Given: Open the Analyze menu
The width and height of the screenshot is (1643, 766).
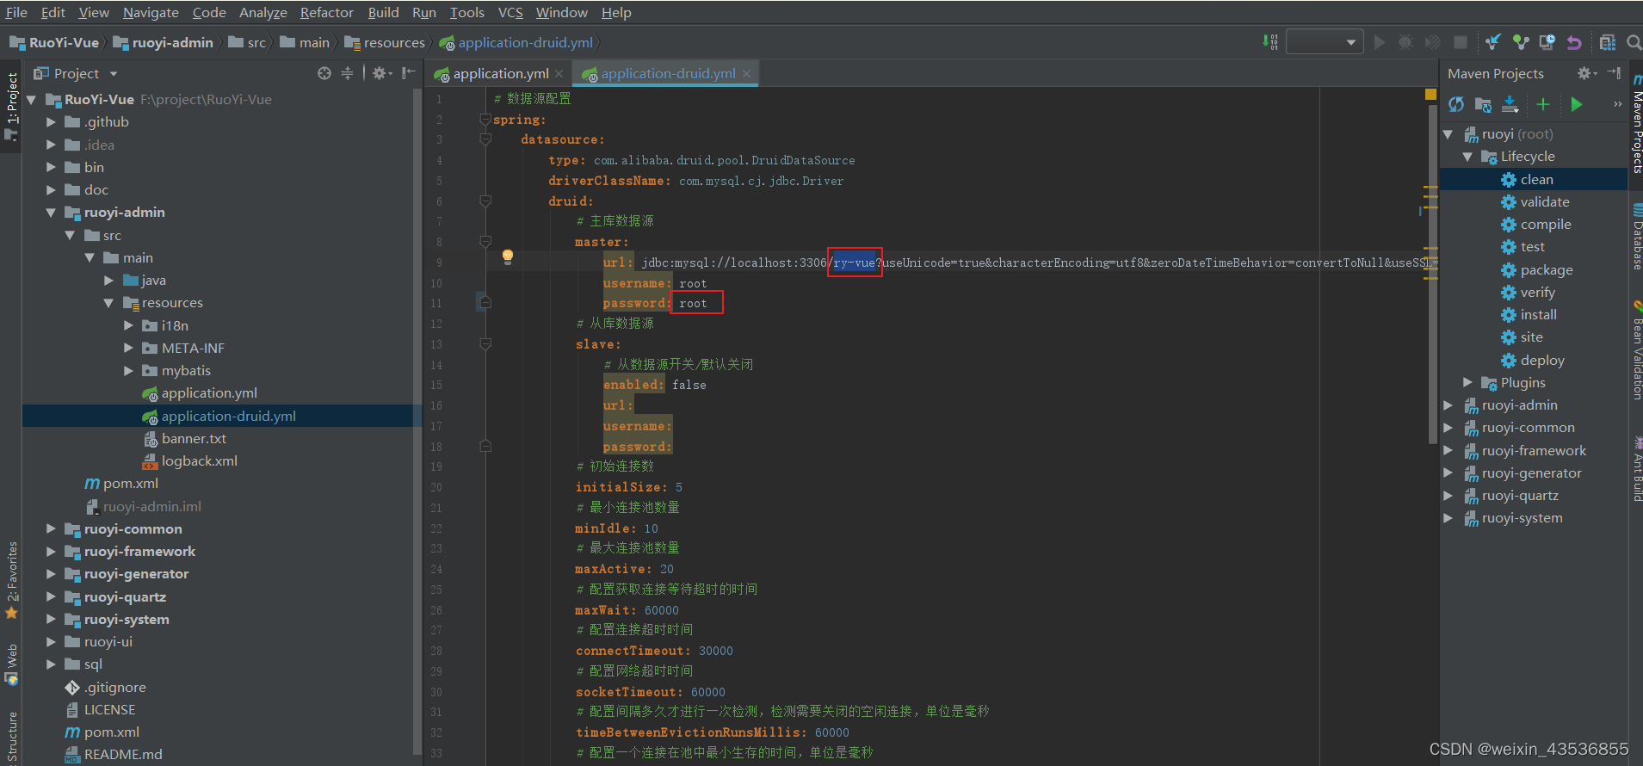Looking at the screenshot, I should pos(263,12).
